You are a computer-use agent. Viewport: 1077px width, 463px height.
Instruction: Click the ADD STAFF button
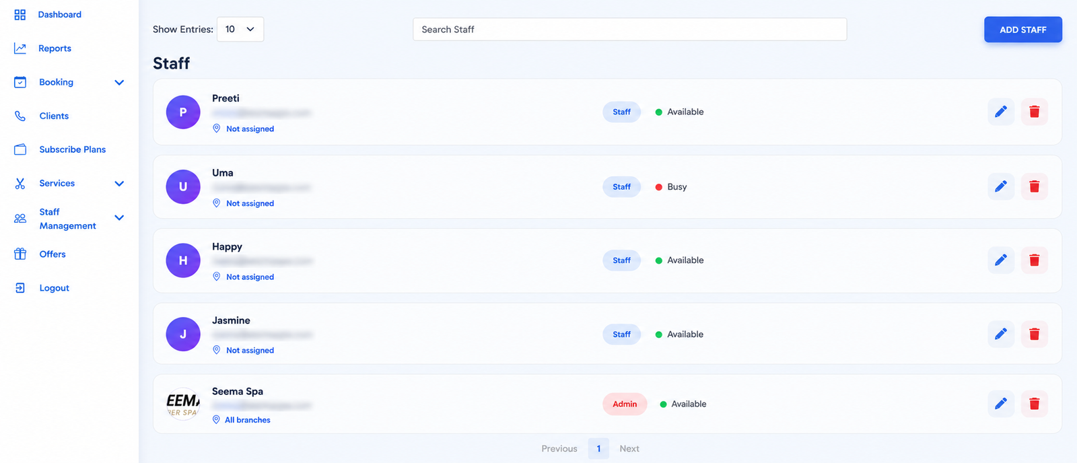click(x=1023, y=30)
